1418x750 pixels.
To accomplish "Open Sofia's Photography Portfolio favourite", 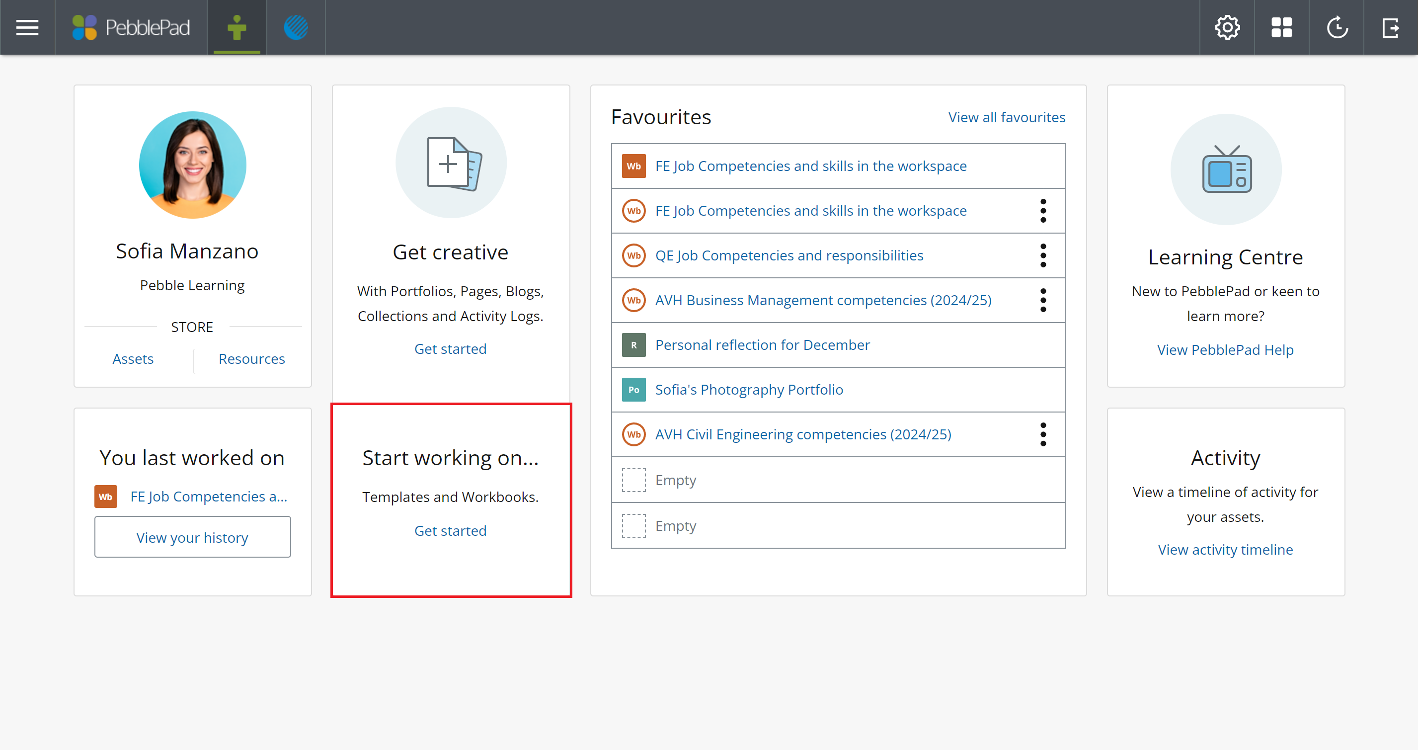I will click(749, 390).
